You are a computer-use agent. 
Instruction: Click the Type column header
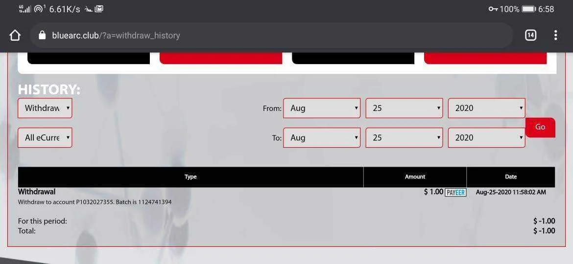[191, 177]
